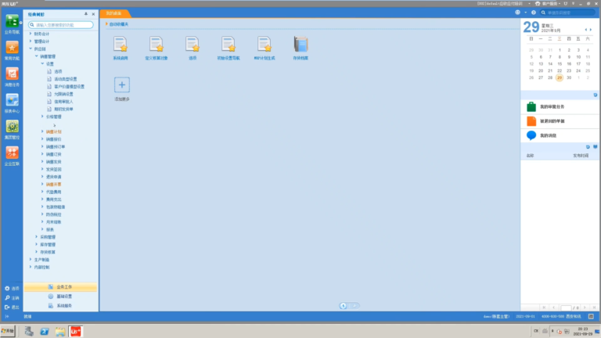The image size is (601, 338).
Task: Focus the navigation tree search box
Action: 61,25
